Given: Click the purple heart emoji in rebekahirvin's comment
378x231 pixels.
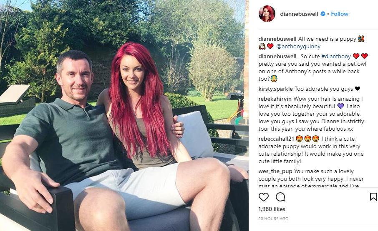Looking at the screenshot, I should point(340,106).
